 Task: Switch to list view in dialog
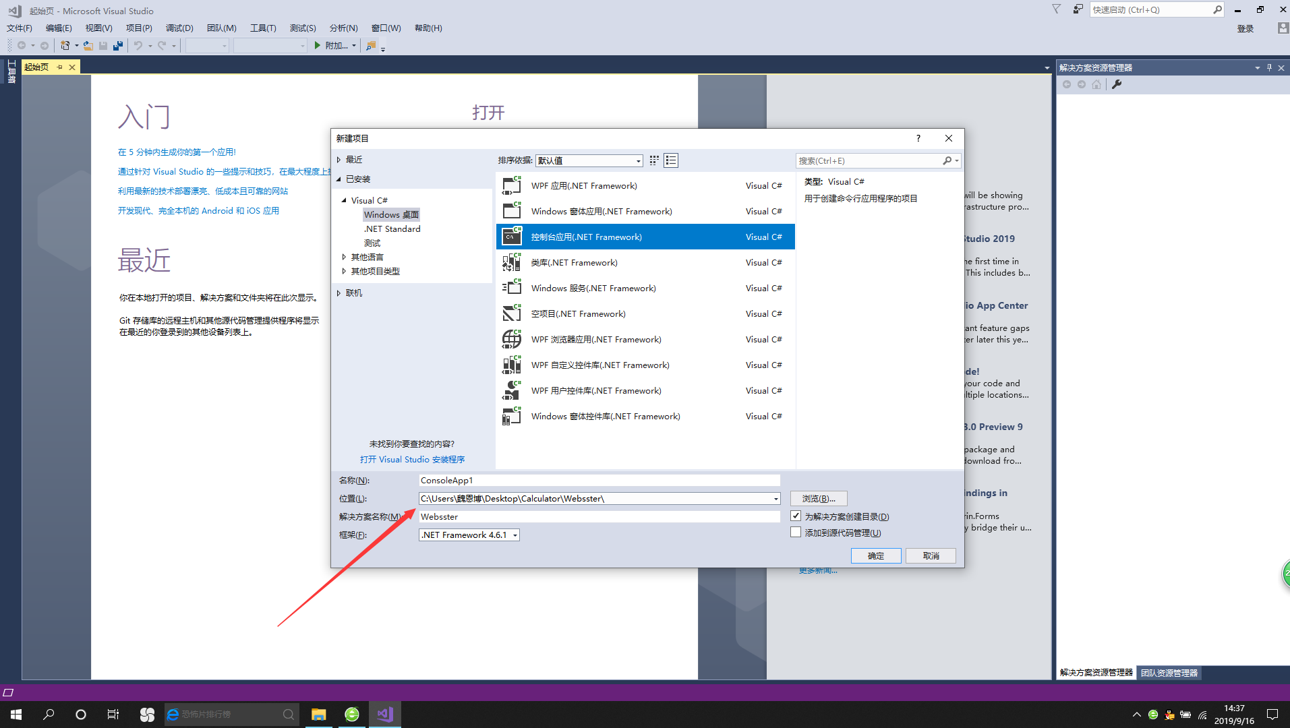pyautogui.click(x=671, y=160)
